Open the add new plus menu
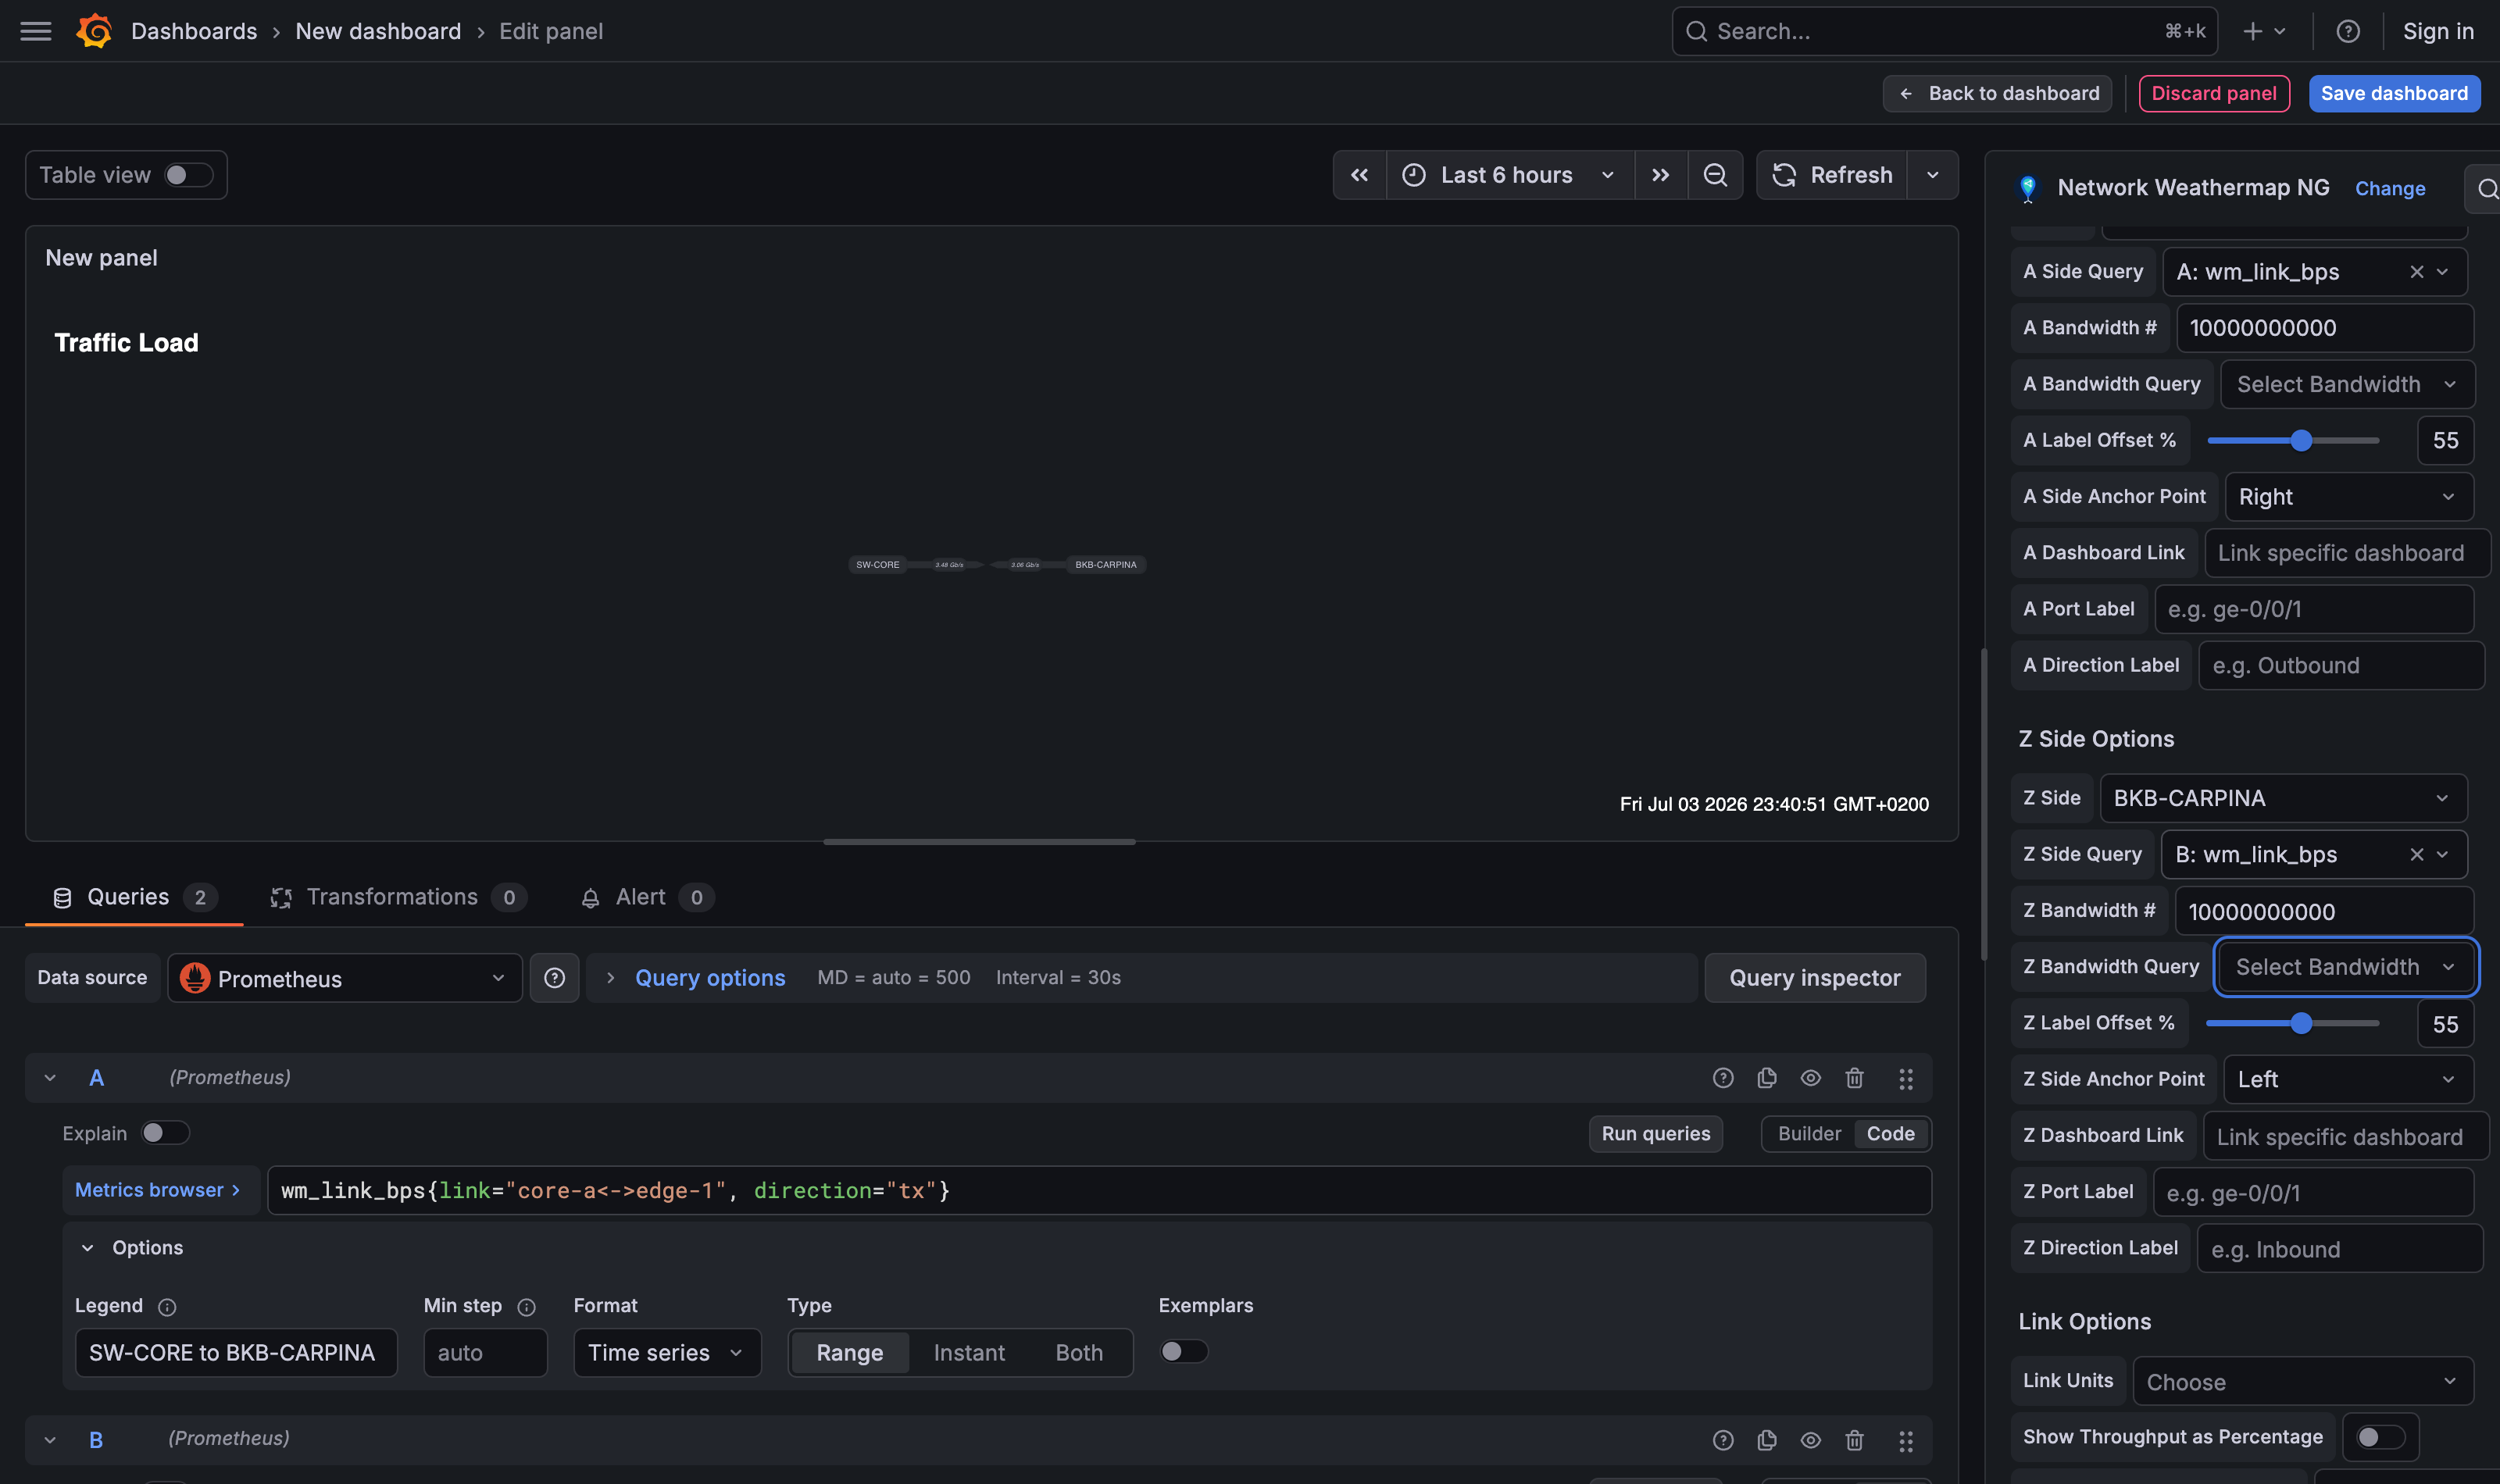The height and width of the screenshot is (1484, 2500). point(2264,31)
